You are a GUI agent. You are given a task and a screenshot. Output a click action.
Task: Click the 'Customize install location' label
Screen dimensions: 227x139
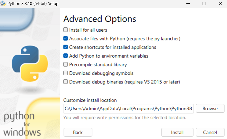(x=90, y=100)
